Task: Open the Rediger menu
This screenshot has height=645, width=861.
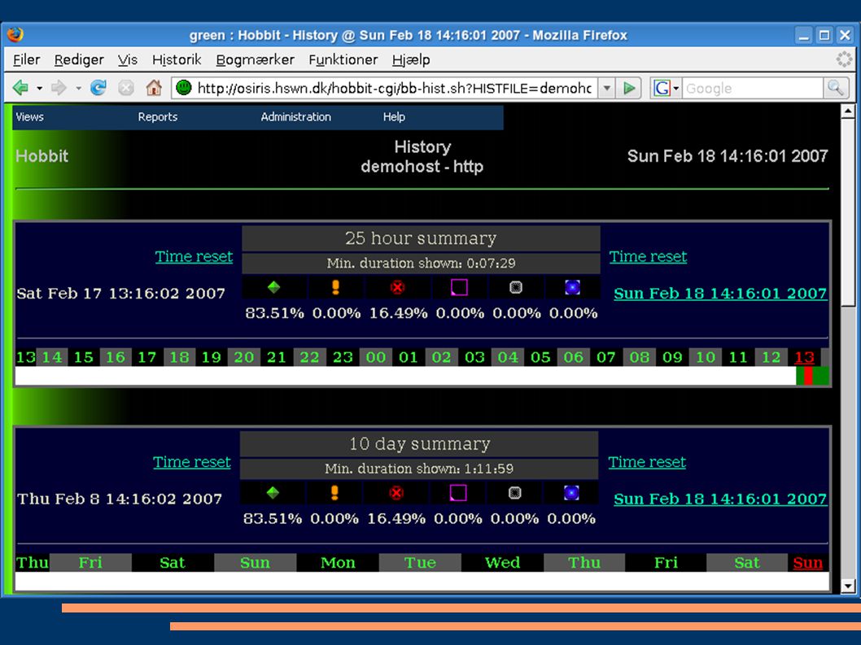Action: click(x=79, y=60)
